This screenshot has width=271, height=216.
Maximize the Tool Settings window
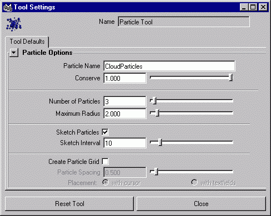(x=253, y=7)
